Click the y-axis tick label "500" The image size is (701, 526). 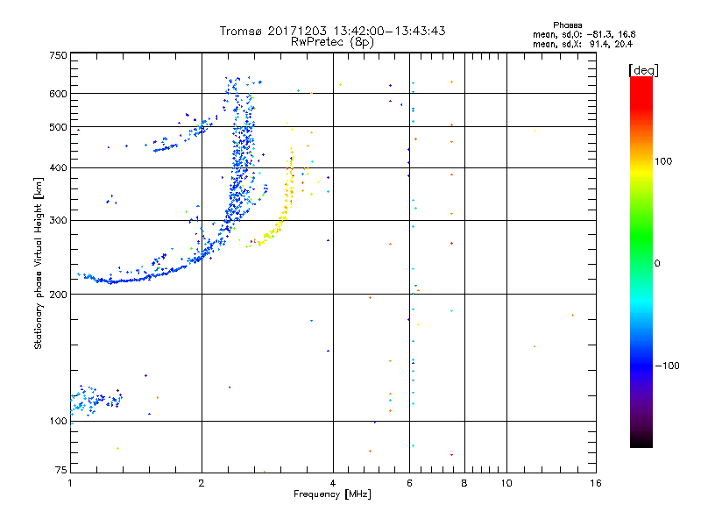(58, 127)
